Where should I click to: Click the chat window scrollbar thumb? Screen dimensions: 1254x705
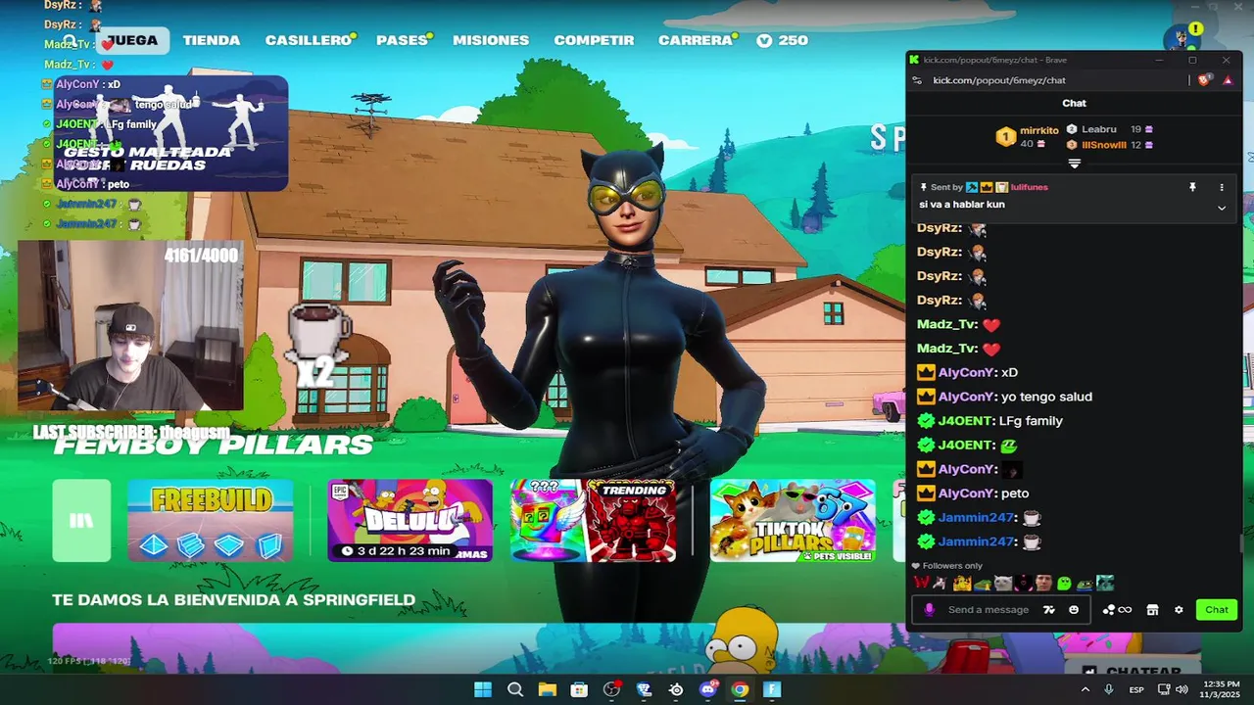coord(1240,543)
